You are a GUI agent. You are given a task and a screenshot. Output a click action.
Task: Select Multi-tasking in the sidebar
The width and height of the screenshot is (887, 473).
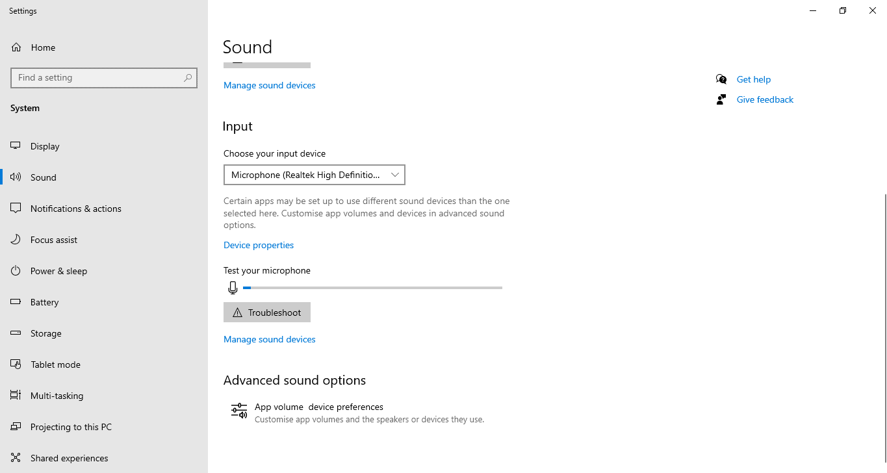[57, 396]
